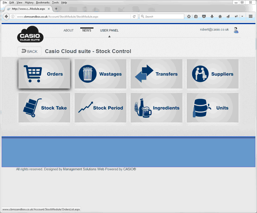The width and height of the screenshot is (257, 213).
Task: Focus the browser search field
Action: (162, 17)
